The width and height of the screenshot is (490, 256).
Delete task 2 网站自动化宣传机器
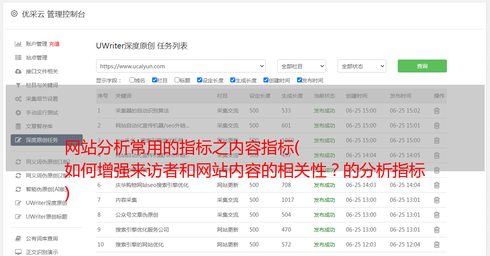pyautogui.click(x=437, y=126)
